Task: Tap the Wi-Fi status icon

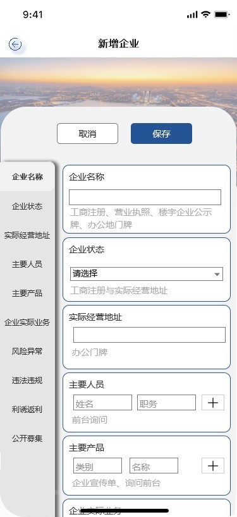Action: coord(206,15)
